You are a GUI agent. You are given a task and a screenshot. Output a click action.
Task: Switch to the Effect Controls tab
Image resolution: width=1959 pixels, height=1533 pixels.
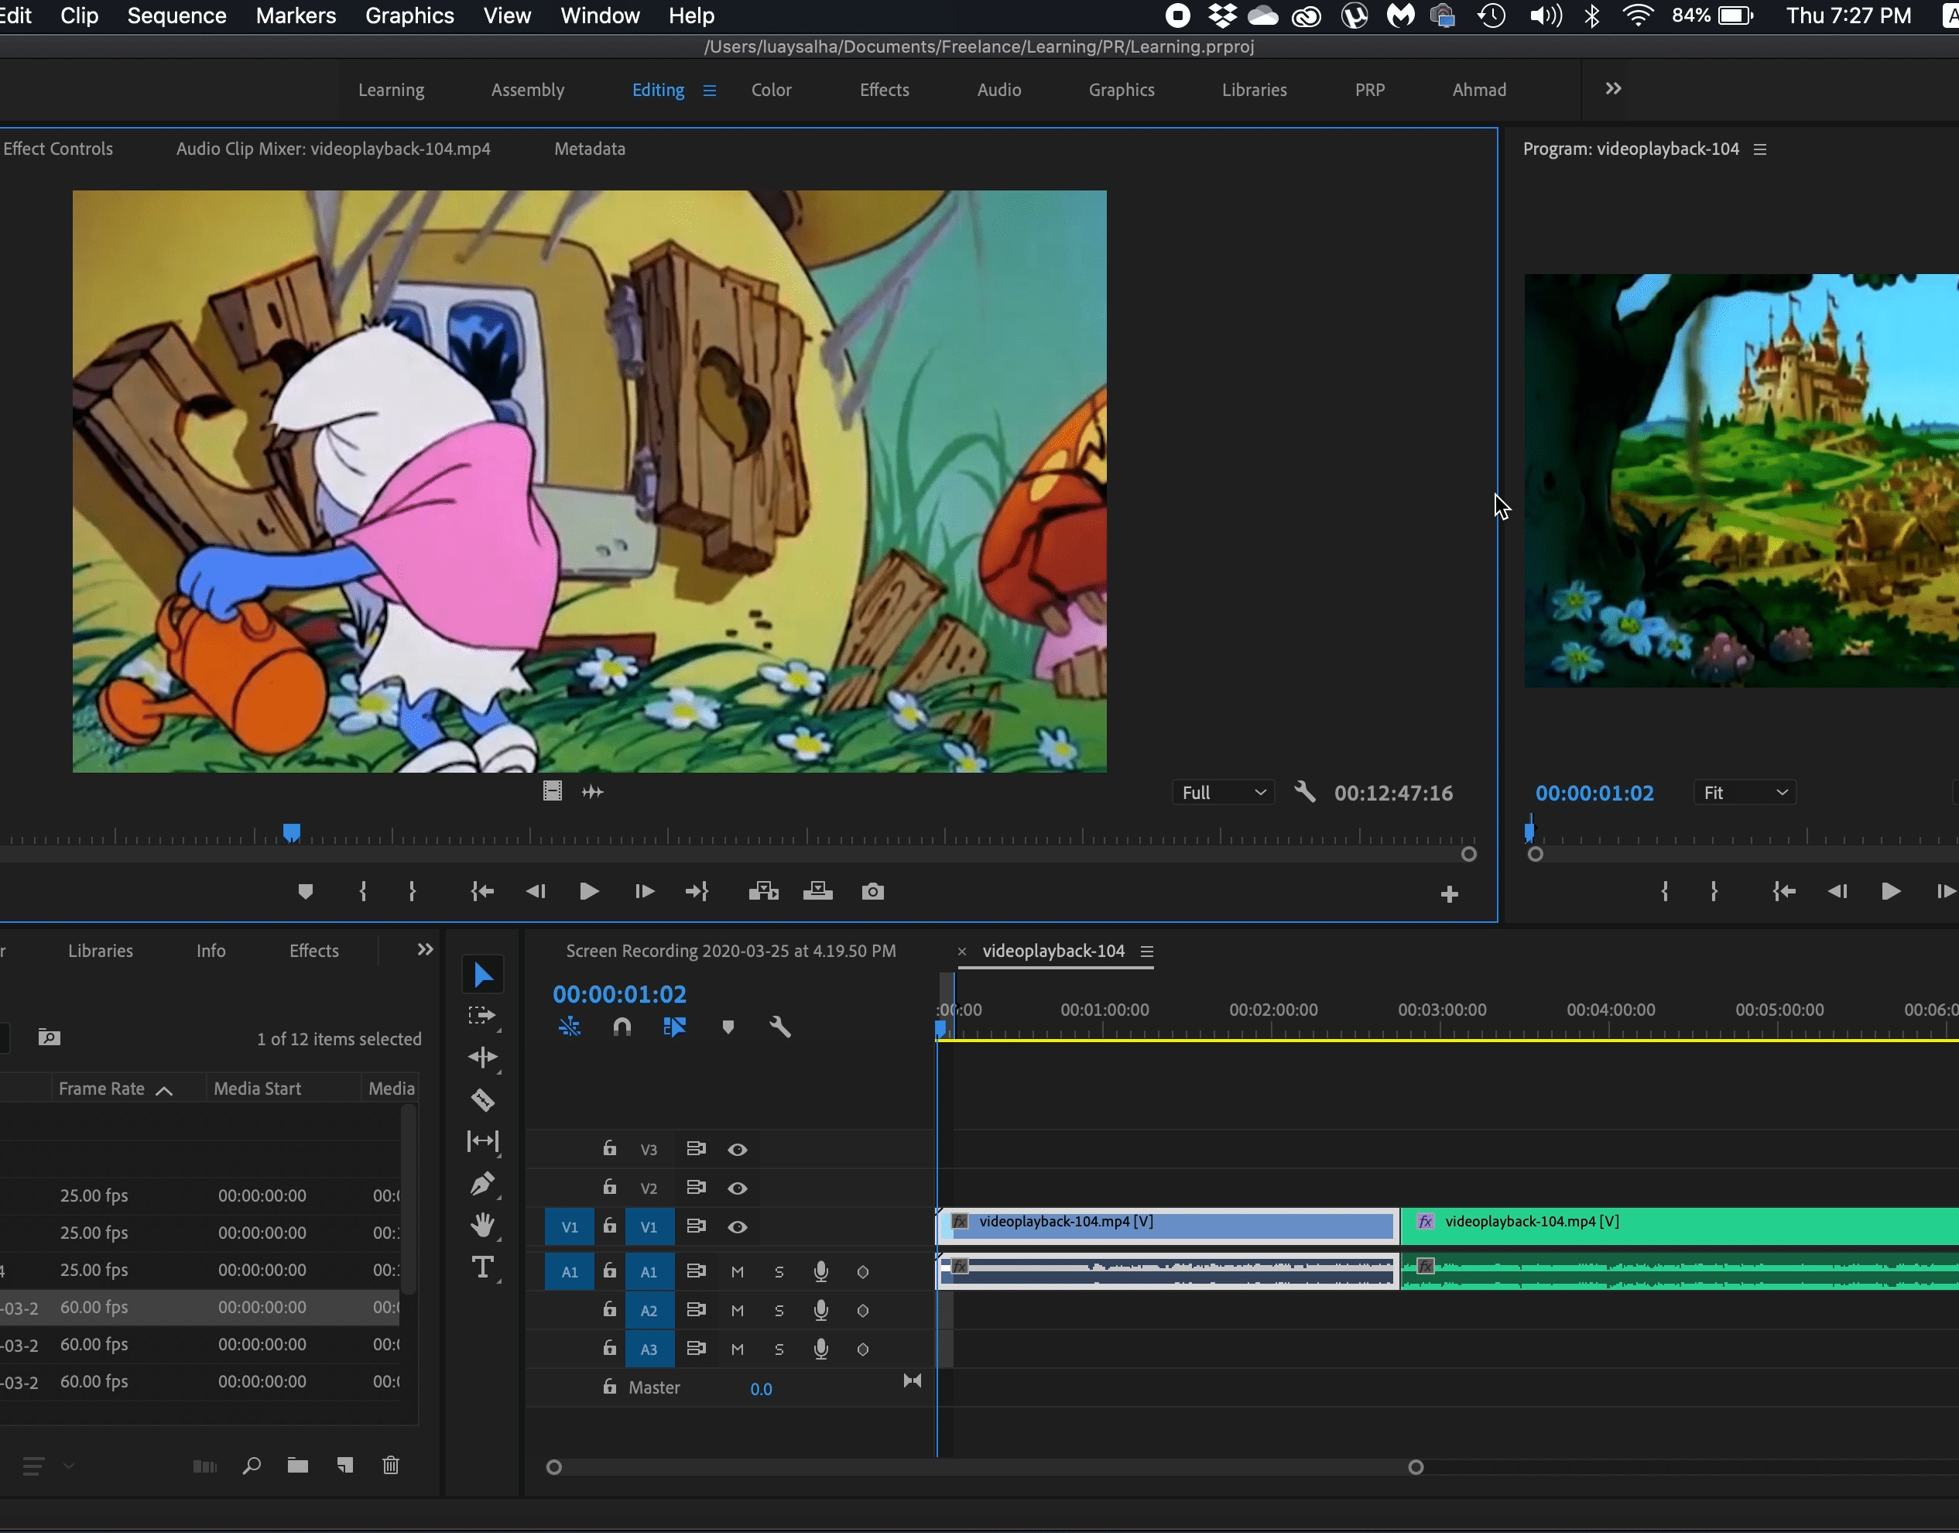[57, 149]
